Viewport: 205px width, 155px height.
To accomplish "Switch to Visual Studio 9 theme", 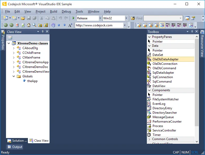I will (156, 25).
